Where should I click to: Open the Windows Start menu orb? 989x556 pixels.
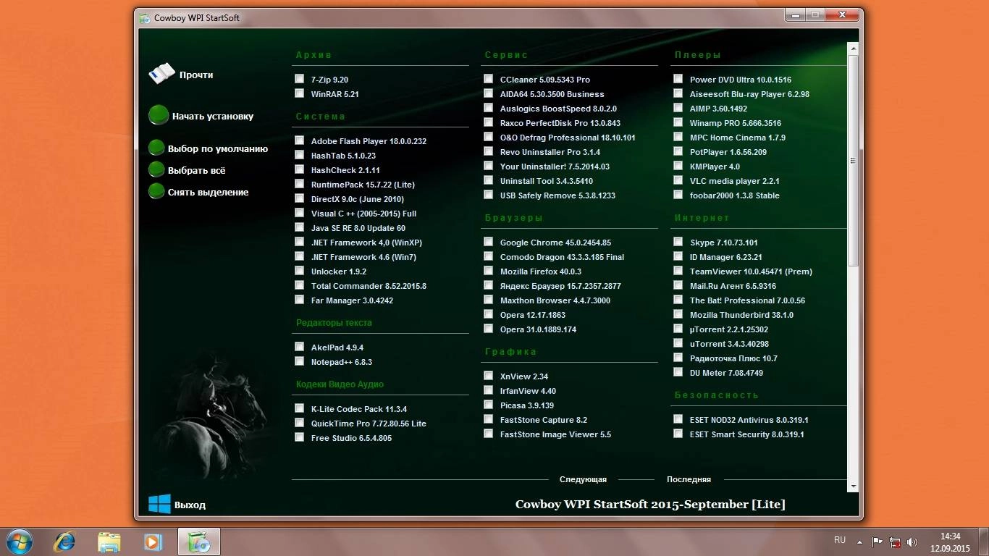tap(19, 542)
